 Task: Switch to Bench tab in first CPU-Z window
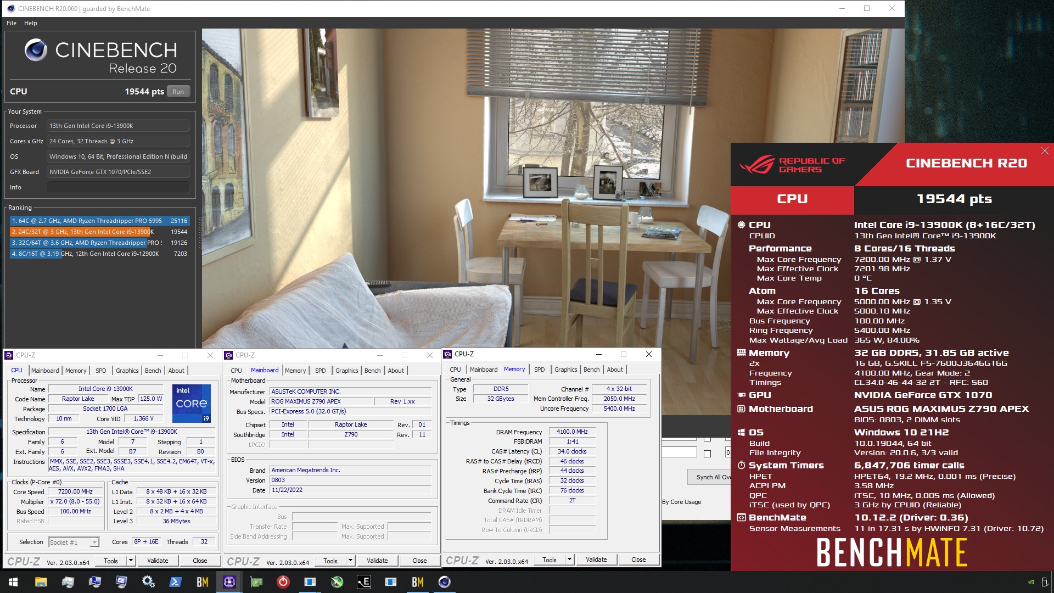tap(153, 371)
